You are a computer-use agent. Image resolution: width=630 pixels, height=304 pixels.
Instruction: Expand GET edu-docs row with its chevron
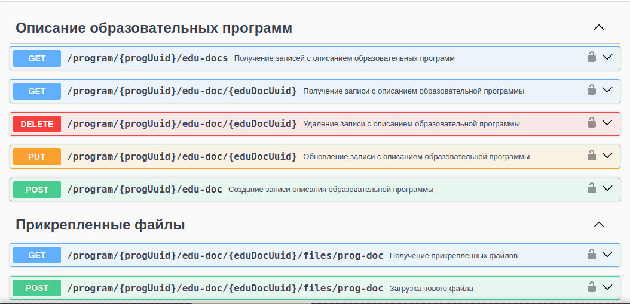click(607, 57)
